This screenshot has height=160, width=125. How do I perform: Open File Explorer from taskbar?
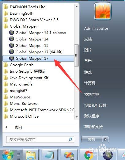pos(31,155)
